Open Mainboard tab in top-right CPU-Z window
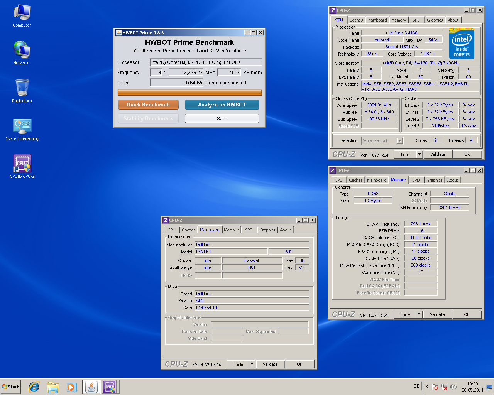The image size is (494, 395). (x=377, y=20)
